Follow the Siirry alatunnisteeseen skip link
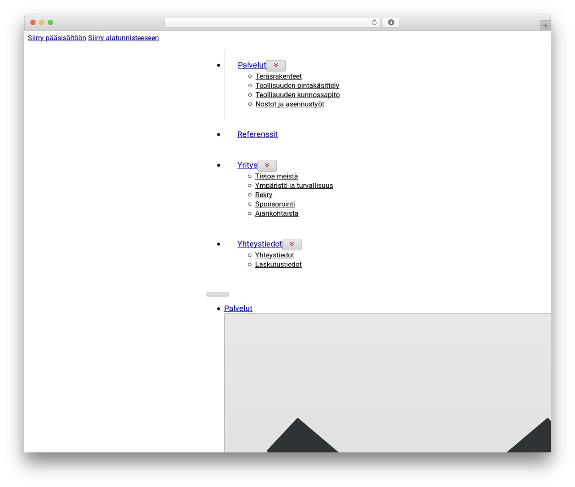575x487 pixels. tap(124, 38)
